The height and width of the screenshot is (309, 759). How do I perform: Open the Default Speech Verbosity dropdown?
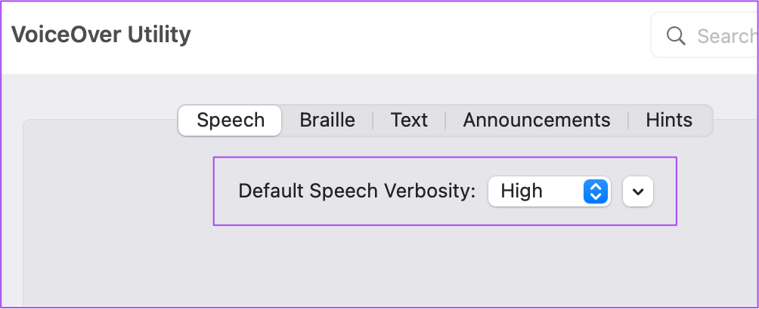(x=549, y=191)
